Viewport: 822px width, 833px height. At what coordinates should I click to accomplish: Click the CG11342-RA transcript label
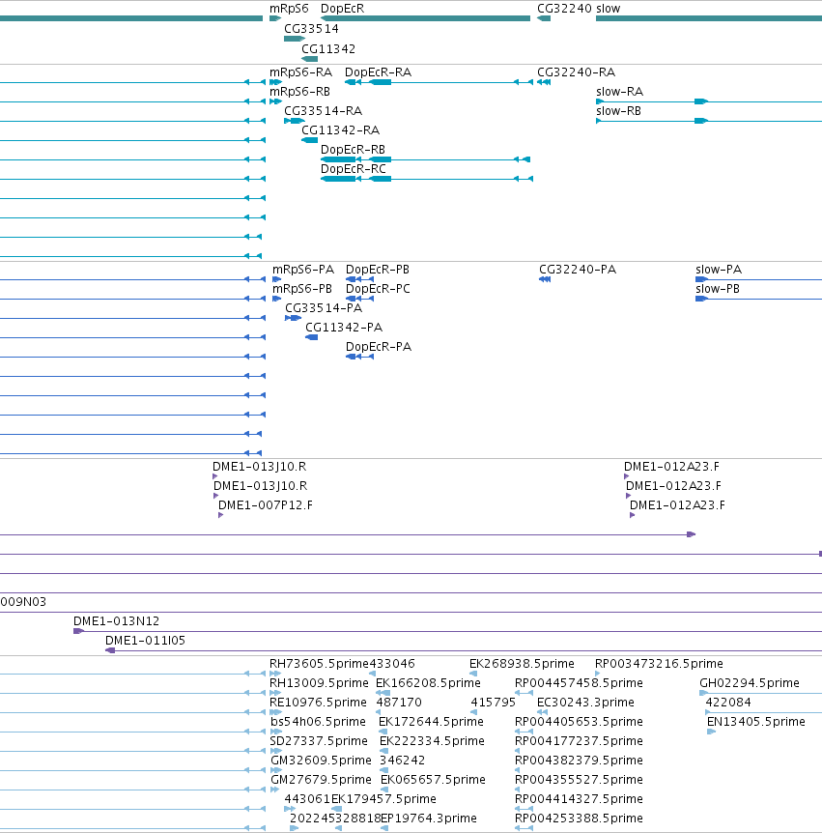340,130
